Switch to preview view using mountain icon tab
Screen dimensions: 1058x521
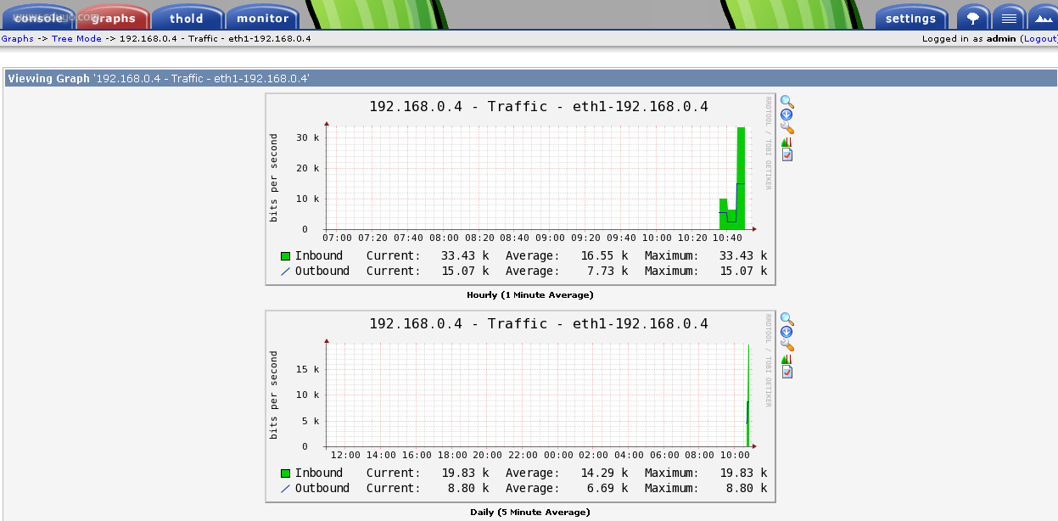pyautogui.click(x=1043, y=18)
